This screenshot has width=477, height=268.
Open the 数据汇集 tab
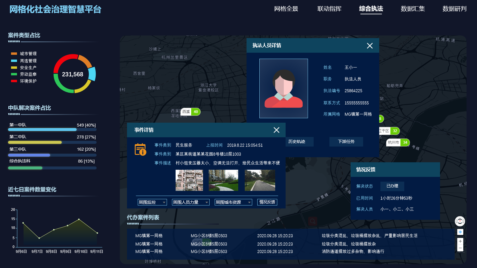point(413,9)
